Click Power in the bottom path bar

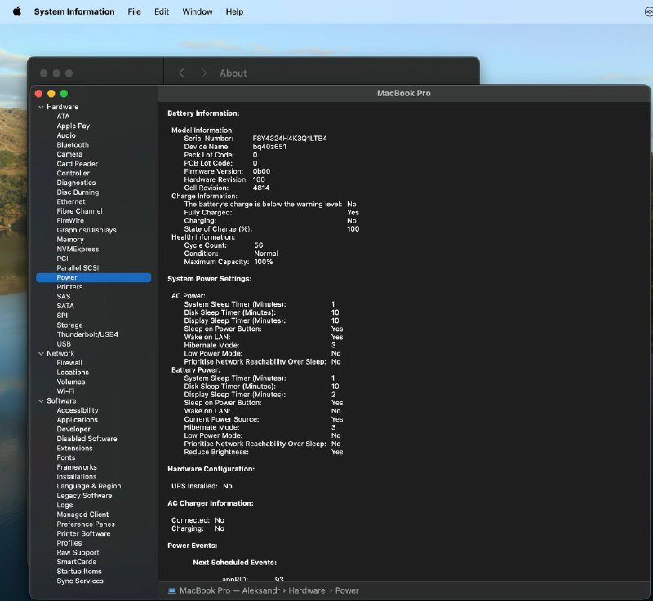pyautogui.click(x=347, y=590)
